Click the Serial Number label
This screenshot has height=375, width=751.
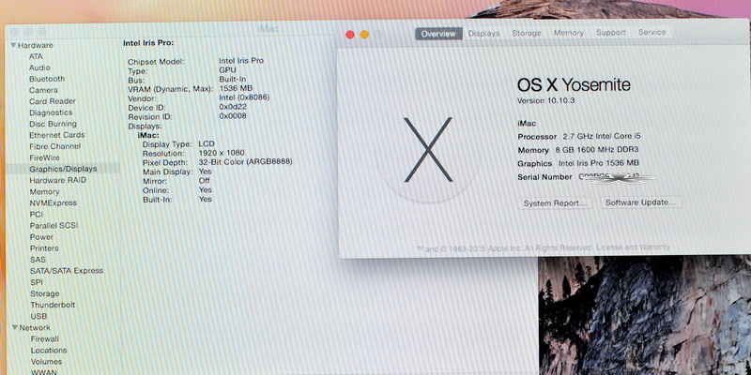[545, 177]
